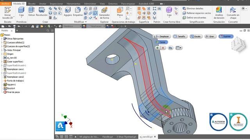Save using the floppy disk icon

pos(14,26)
